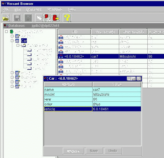
Task: Click the Inspect button
Action: coord(73,151)
